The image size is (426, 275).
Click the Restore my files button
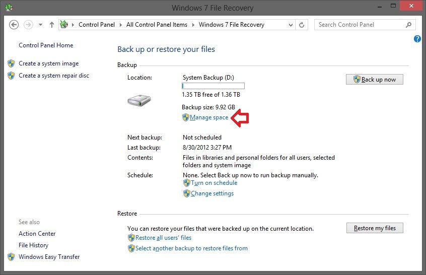(375, 228)
